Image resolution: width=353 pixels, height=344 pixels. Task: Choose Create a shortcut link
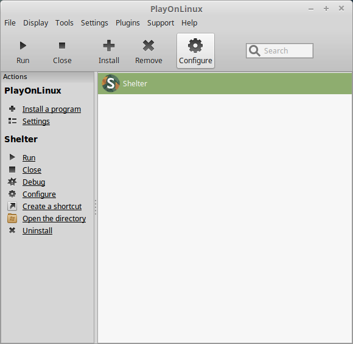coord(52,207)
